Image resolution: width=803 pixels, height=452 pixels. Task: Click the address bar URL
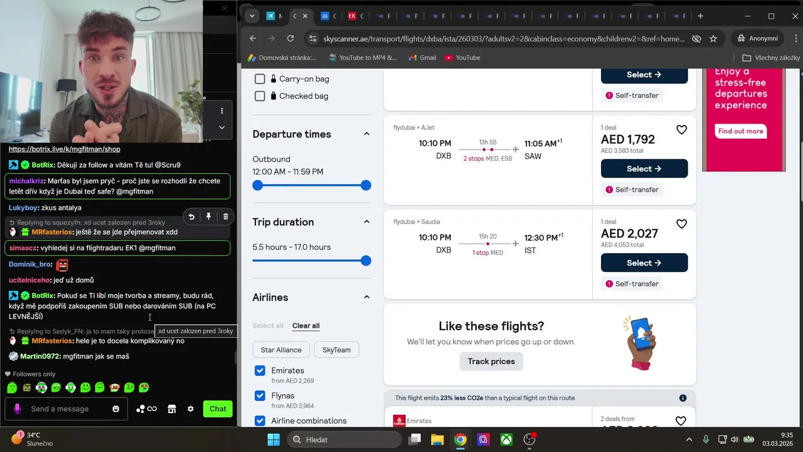click(504, 39)
